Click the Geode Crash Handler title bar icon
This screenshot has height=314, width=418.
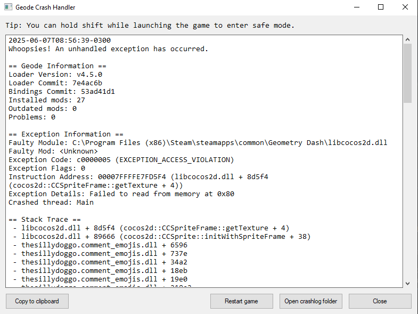[x=9, y=7]
